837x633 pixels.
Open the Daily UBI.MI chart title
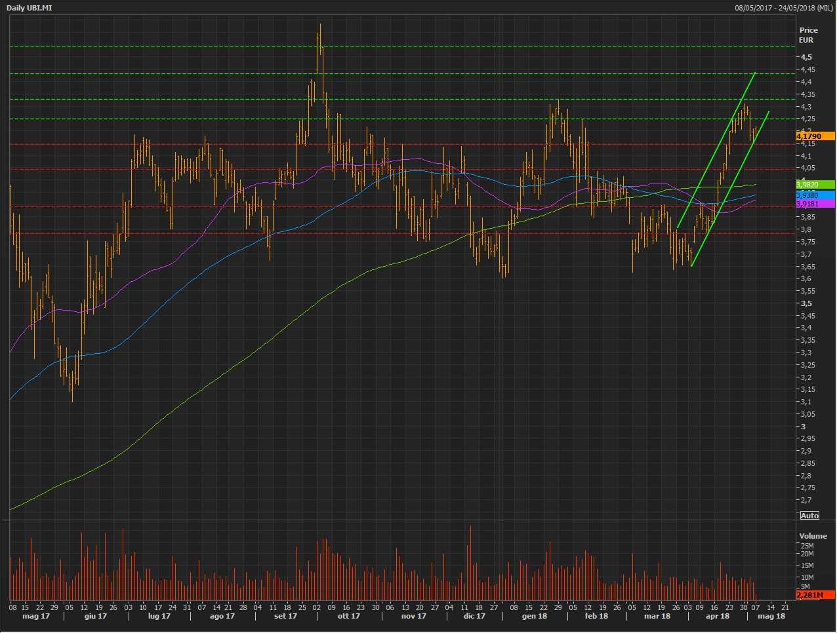(29, 8)
